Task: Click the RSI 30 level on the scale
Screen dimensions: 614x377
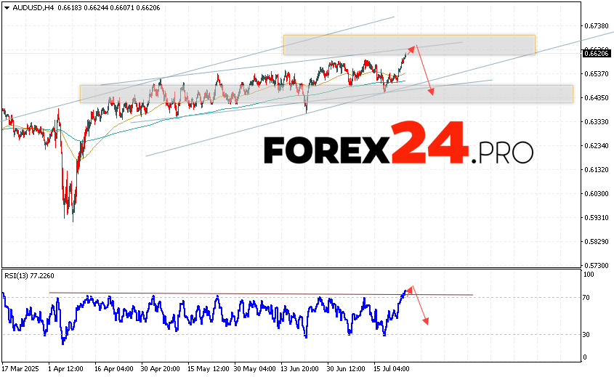Action: click(x=589, y=334)
